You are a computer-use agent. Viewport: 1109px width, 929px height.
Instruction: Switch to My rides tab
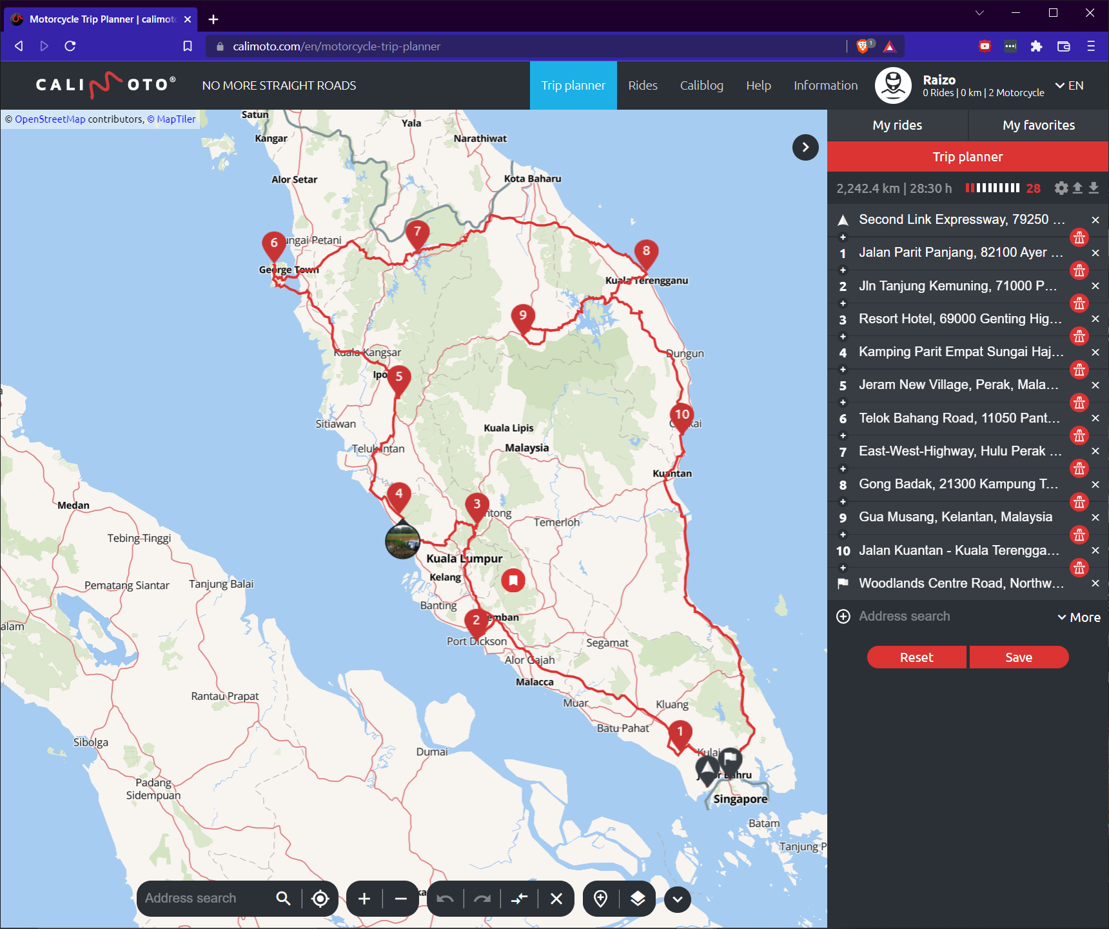898,125
